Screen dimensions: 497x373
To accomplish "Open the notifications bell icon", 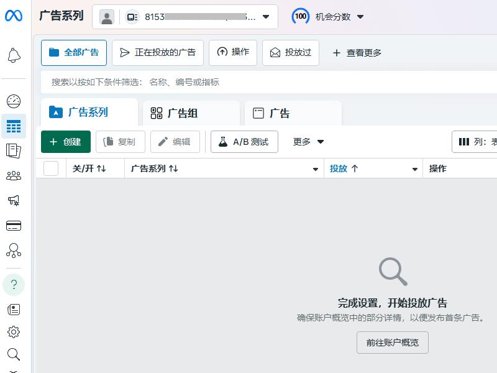I will [x=14, y=56].
